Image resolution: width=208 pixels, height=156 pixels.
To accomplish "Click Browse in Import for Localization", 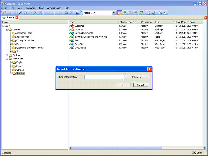I will [136, 77].
